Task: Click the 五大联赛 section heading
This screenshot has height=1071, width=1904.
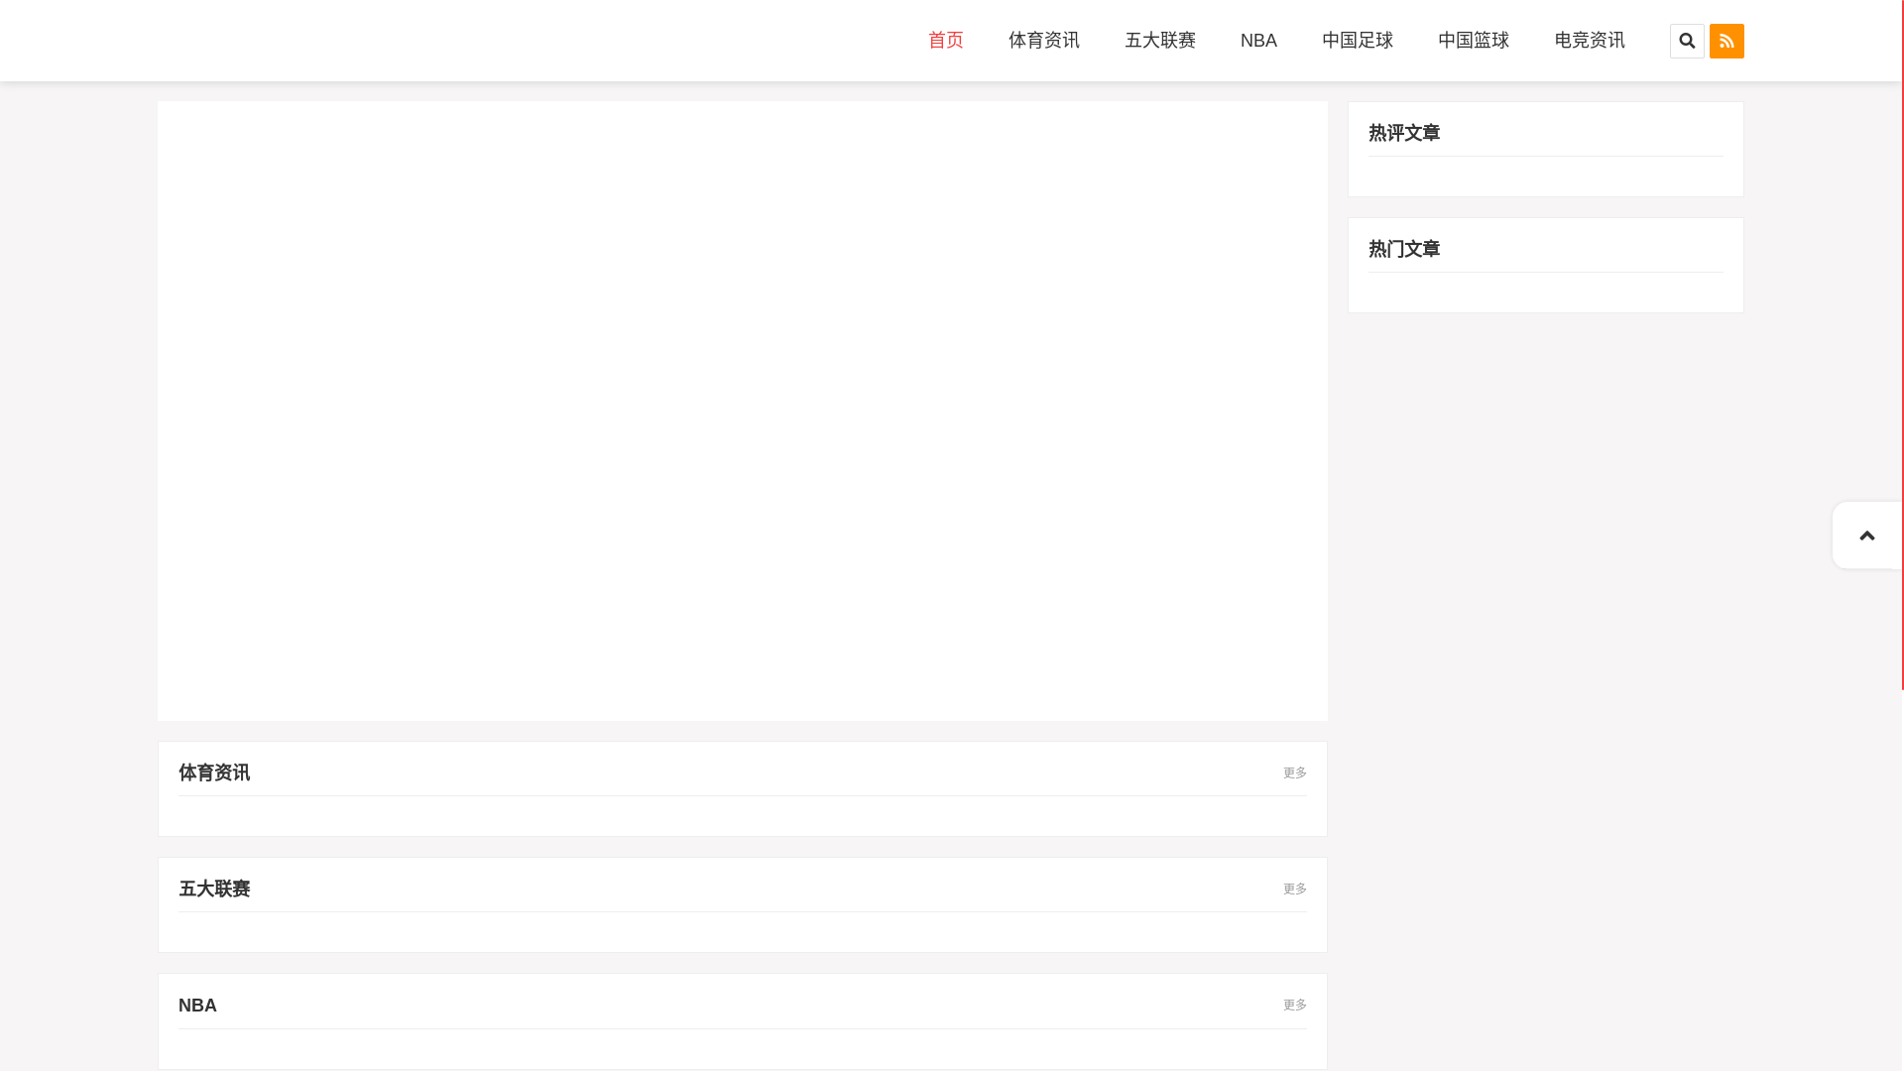Action: click(x=214, y=889)
